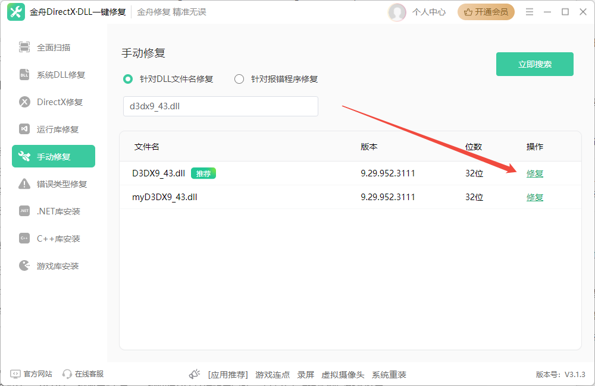Viewport: 595px width, 386px height.
Task: Open 在线客服 link
Action: pos(89,374)
